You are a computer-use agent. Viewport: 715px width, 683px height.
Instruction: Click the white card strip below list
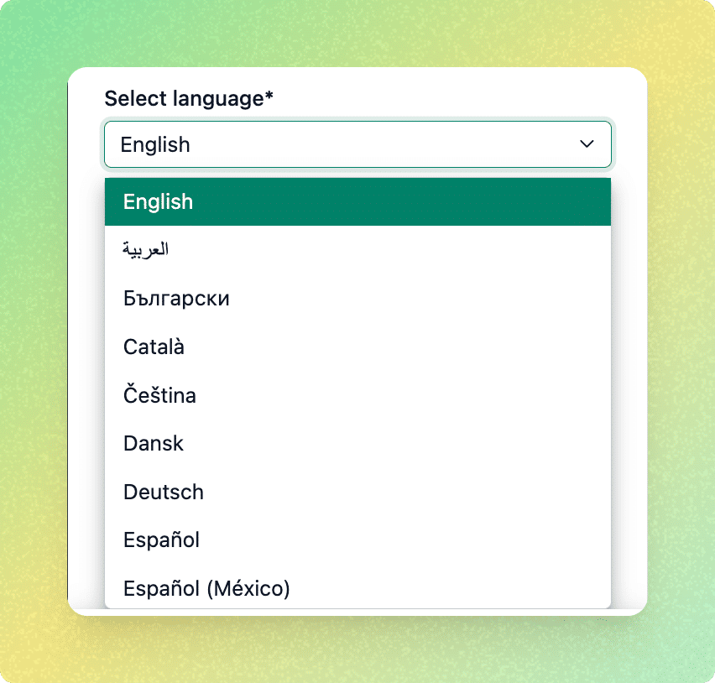[x=357, y=613]
